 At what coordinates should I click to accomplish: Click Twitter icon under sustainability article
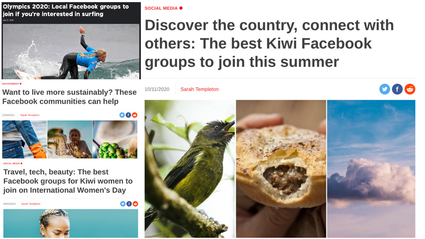point(122,115)
